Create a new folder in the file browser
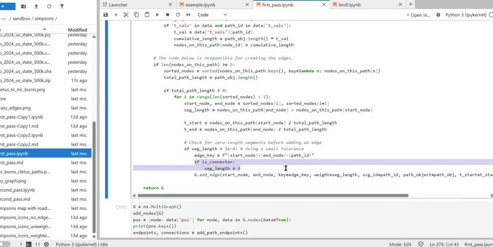 (x=23, y=6)
